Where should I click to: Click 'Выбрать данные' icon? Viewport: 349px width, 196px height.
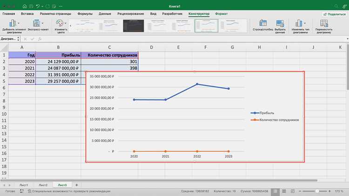pos(280,23)
